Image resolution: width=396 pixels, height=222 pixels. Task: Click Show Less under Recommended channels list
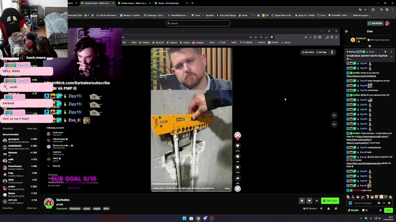tap(32, 208)
